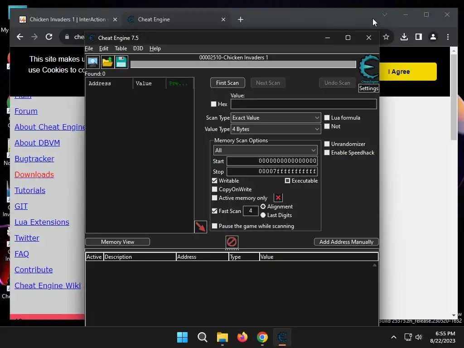The image size is (464, 348).
Task: Enable the Hex checkbox
Action: pyautogui.click(x=213, y=104)
